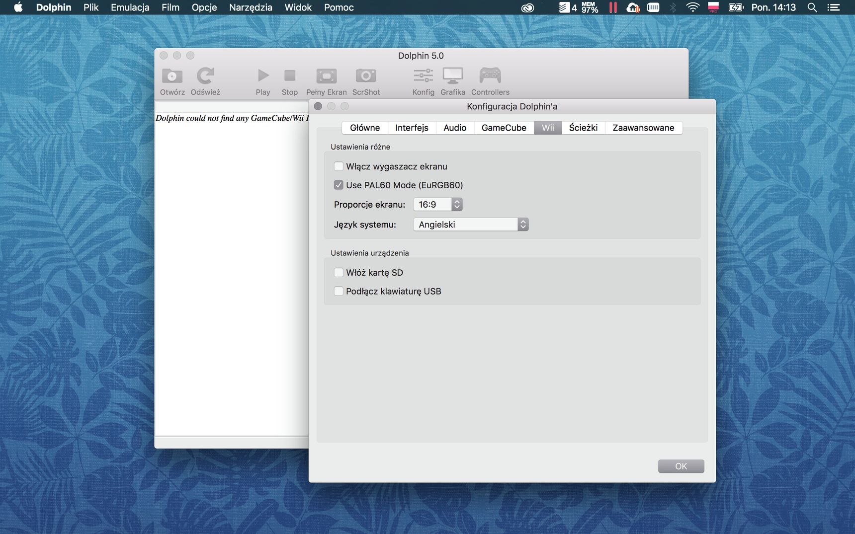
Task: Open Controllers settings icon
Action: click(490, 76)
